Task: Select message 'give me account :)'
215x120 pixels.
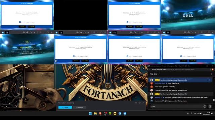Action: 169,87
